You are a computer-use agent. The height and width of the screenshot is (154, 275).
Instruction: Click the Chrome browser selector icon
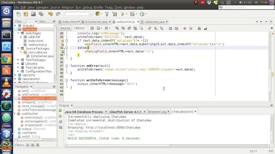pos(98,14)
